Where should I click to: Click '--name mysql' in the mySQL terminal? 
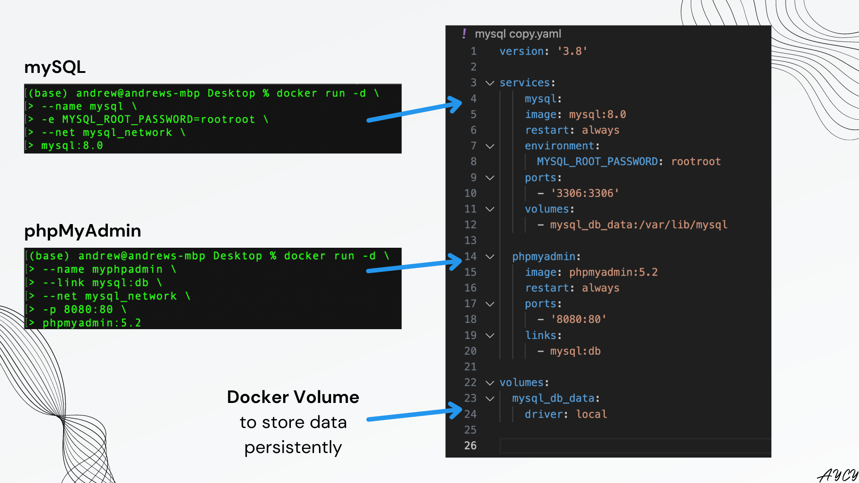(82, 106)
